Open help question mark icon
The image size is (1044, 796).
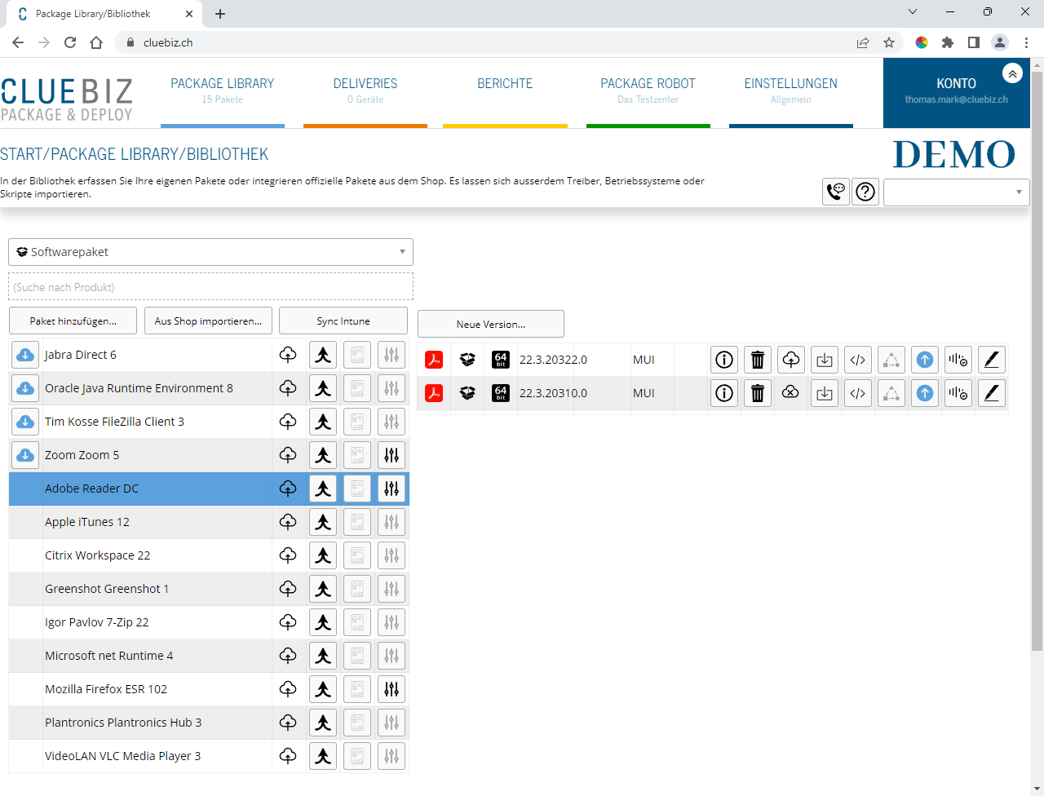[x=865, y=192]
